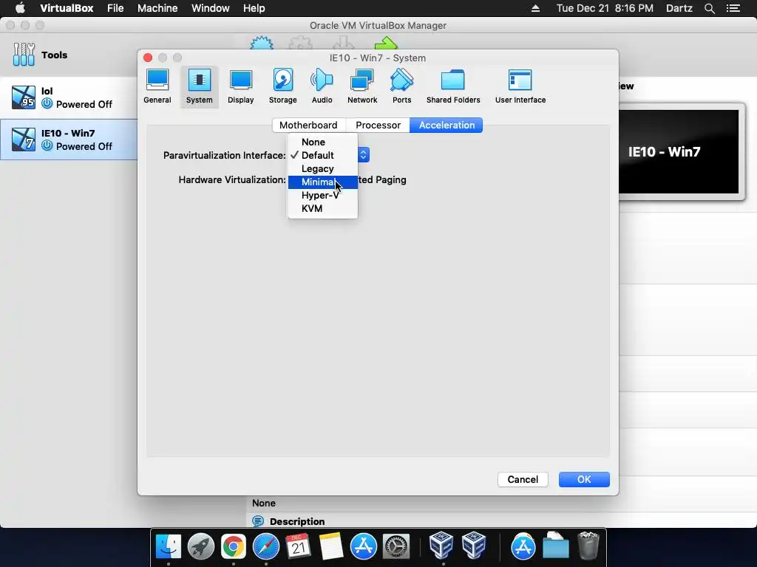
Task: Select the lol Windows 95 VM
Action: click(69, 97)
